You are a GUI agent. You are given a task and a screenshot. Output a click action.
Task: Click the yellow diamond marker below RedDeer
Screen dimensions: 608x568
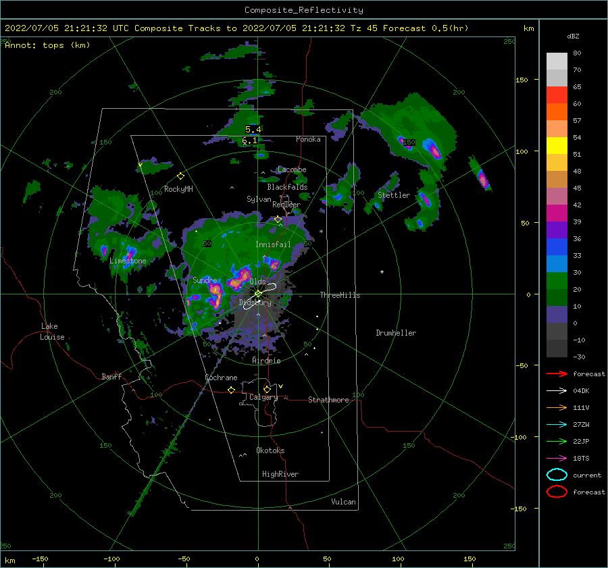[x=278, y=220]
